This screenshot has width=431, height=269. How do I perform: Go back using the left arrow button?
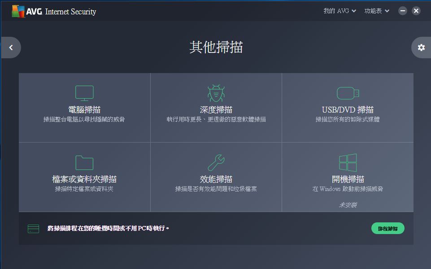11,48
